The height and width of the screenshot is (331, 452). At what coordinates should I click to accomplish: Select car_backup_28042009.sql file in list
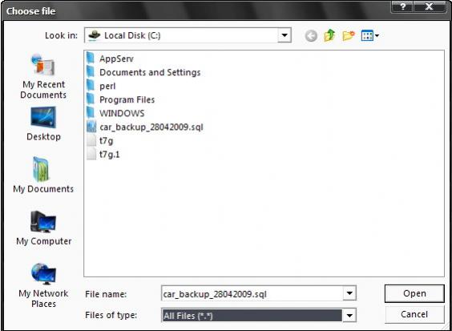(145, 127)
